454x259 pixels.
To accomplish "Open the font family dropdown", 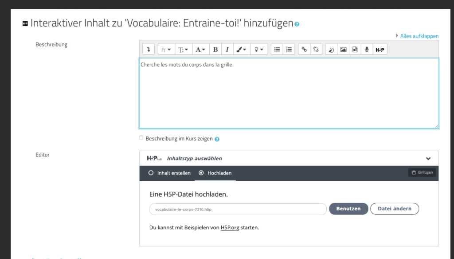I will coord(166,50).
